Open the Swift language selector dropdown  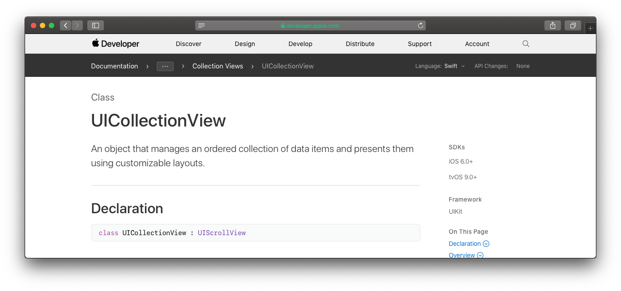[454, 66]
